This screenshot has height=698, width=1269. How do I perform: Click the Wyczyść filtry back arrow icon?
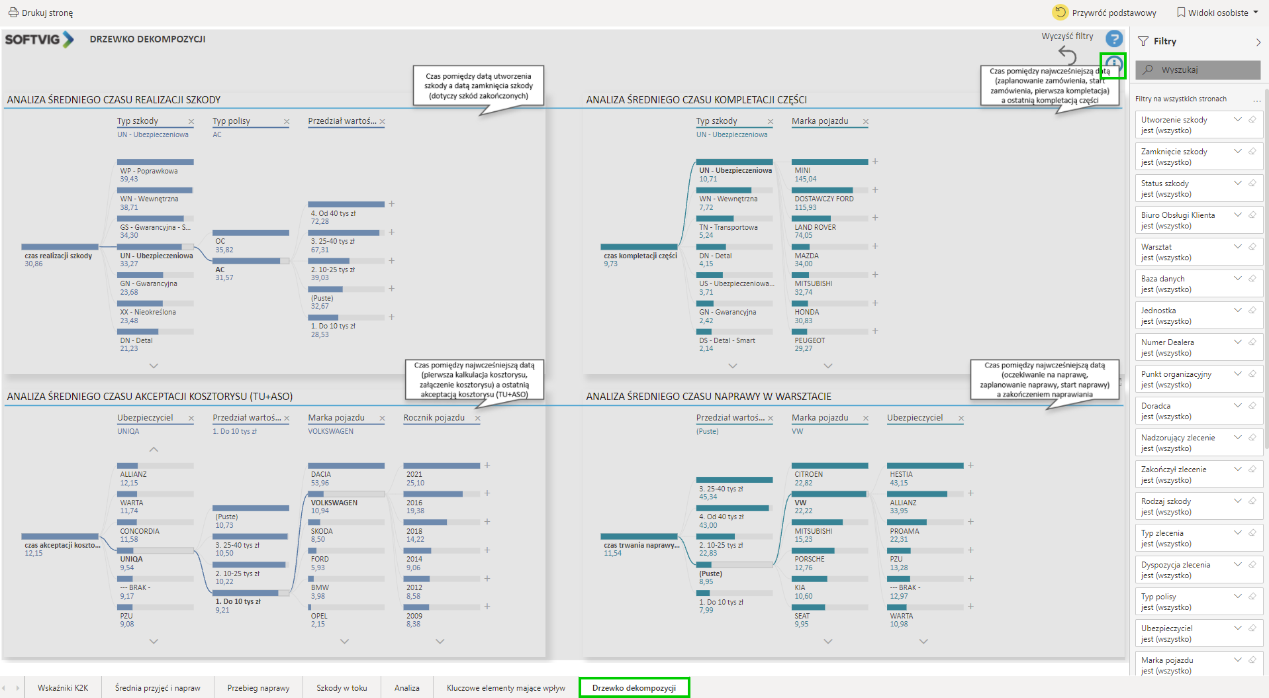(x=1067, y=54)
